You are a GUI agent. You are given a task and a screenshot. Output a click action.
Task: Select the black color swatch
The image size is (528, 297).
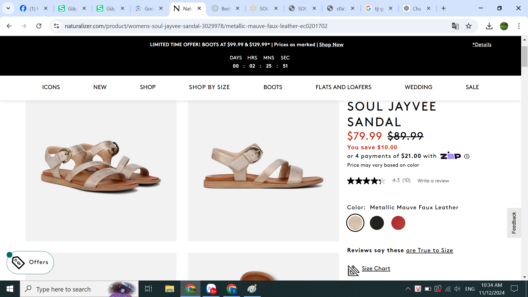(x=377, y=223)
